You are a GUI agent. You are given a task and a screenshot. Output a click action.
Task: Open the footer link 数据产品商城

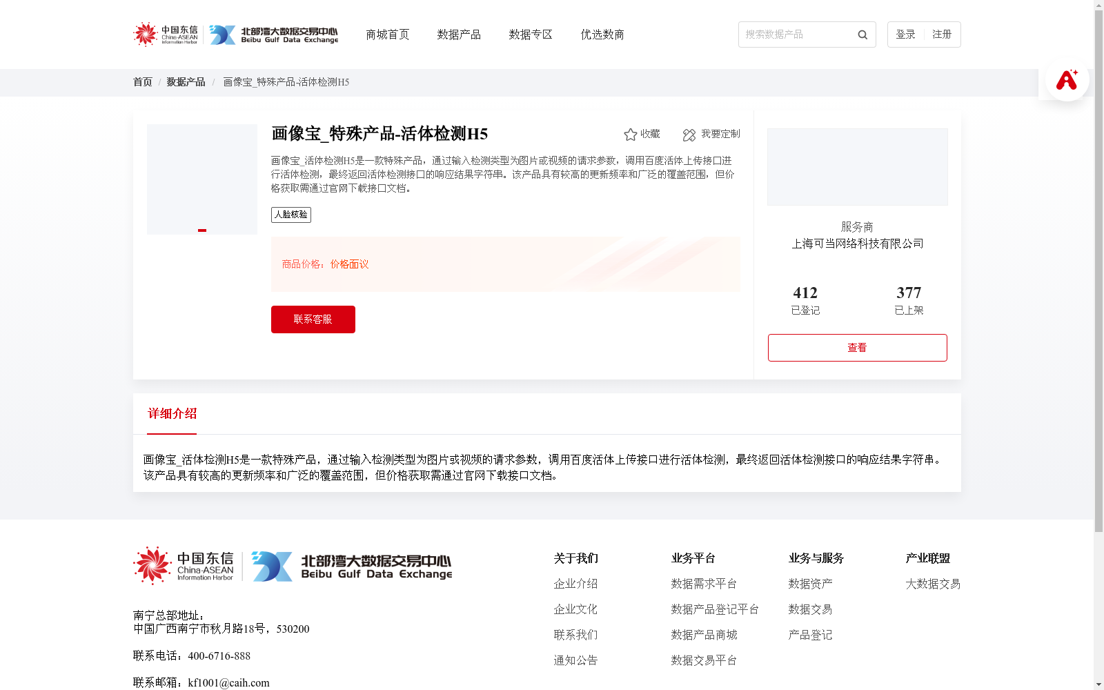[x=704, y=635]
